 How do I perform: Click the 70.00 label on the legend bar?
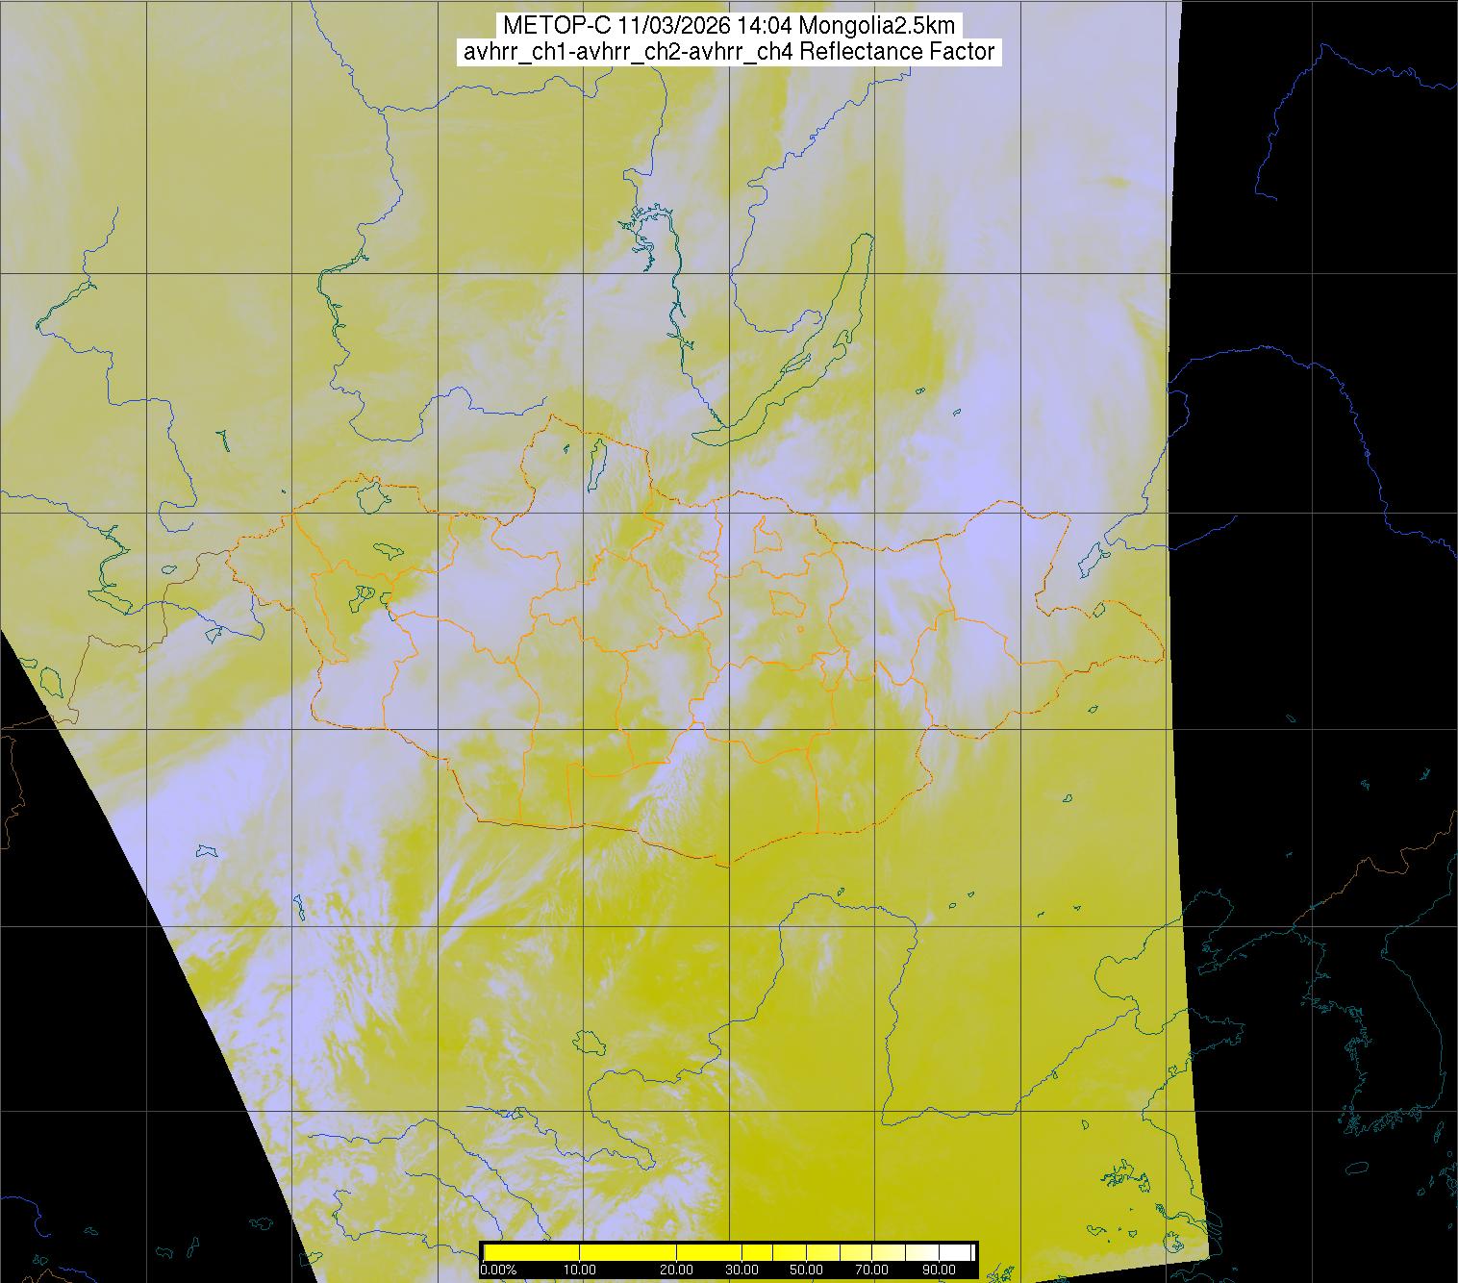(871, 1270)
